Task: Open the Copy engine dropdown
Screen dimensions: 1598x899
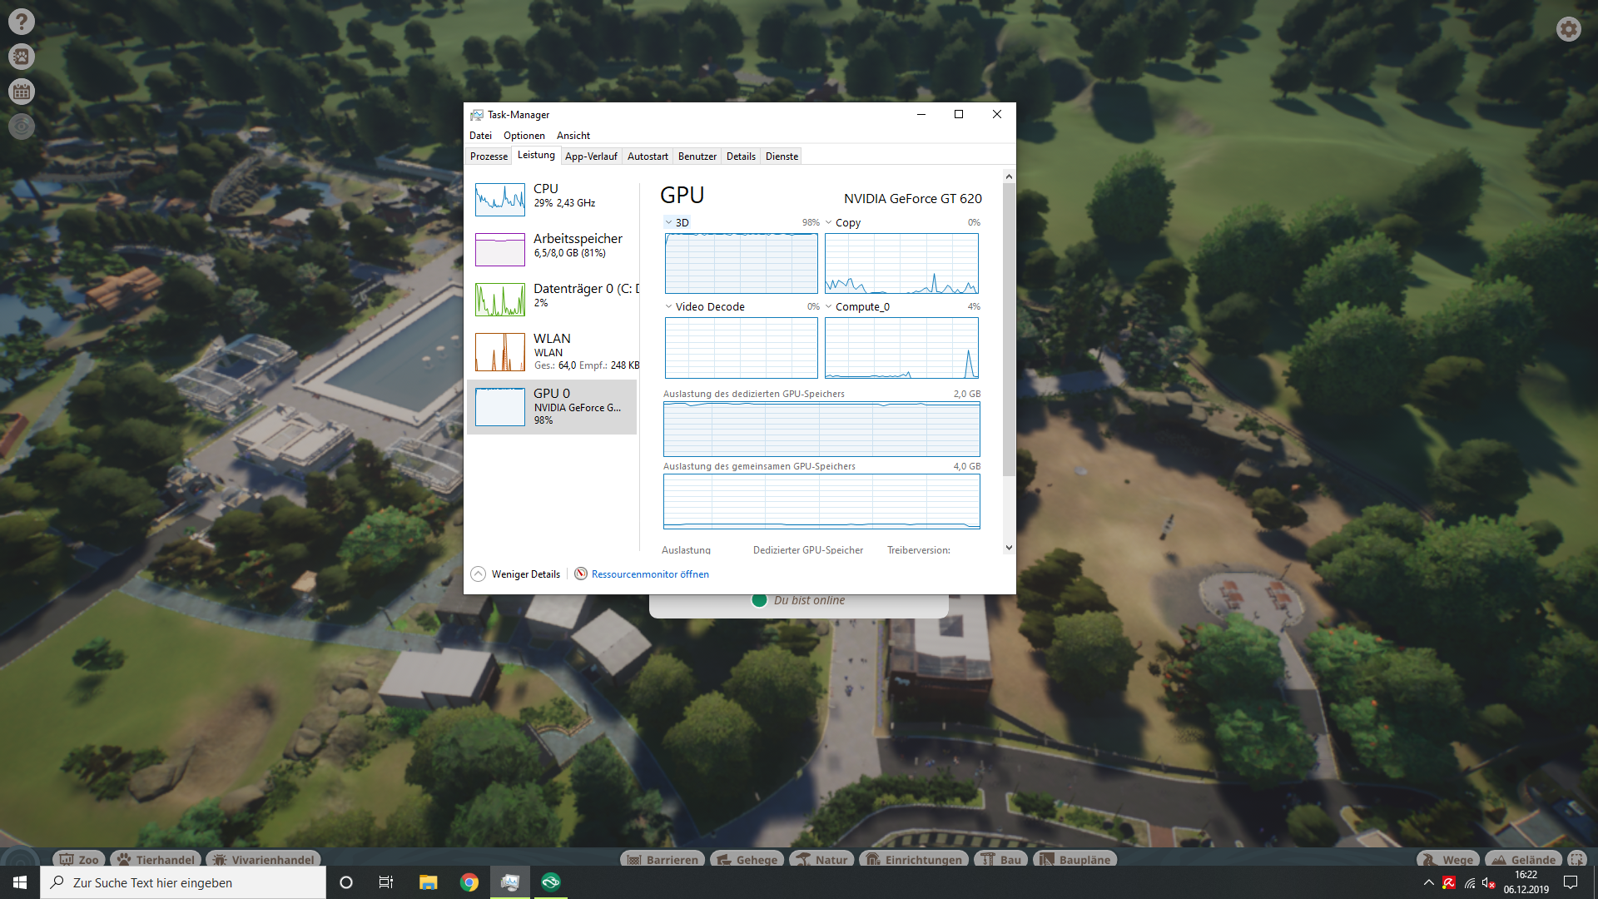Action: point(843,223)
